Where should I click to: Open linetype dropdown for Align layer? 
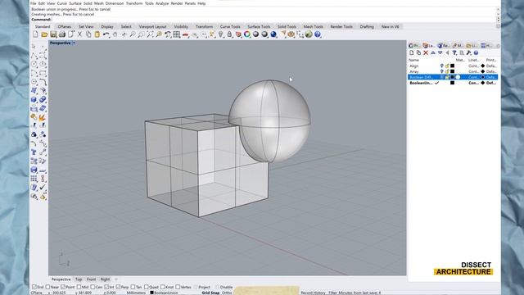pos(473,66)
